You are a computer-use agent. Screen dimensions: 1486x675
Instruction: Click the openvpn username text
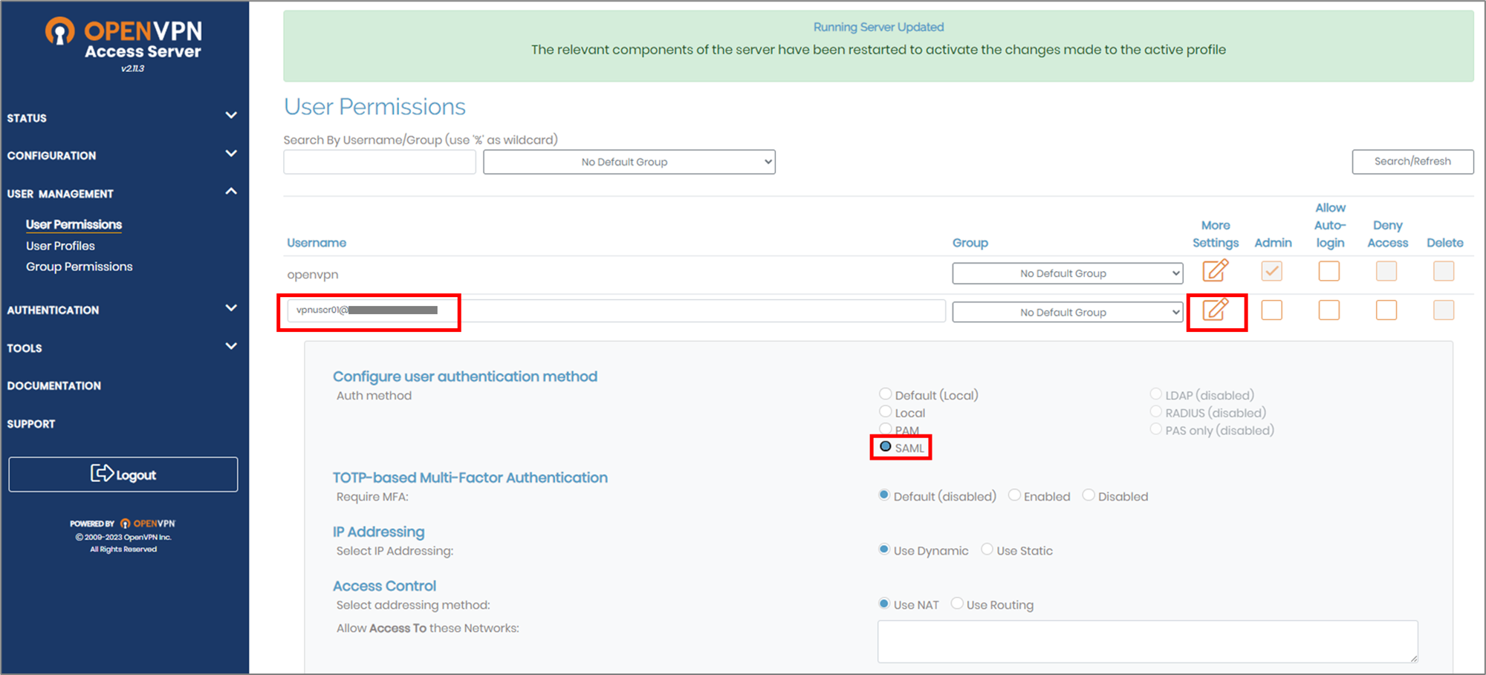coord(313,274)
